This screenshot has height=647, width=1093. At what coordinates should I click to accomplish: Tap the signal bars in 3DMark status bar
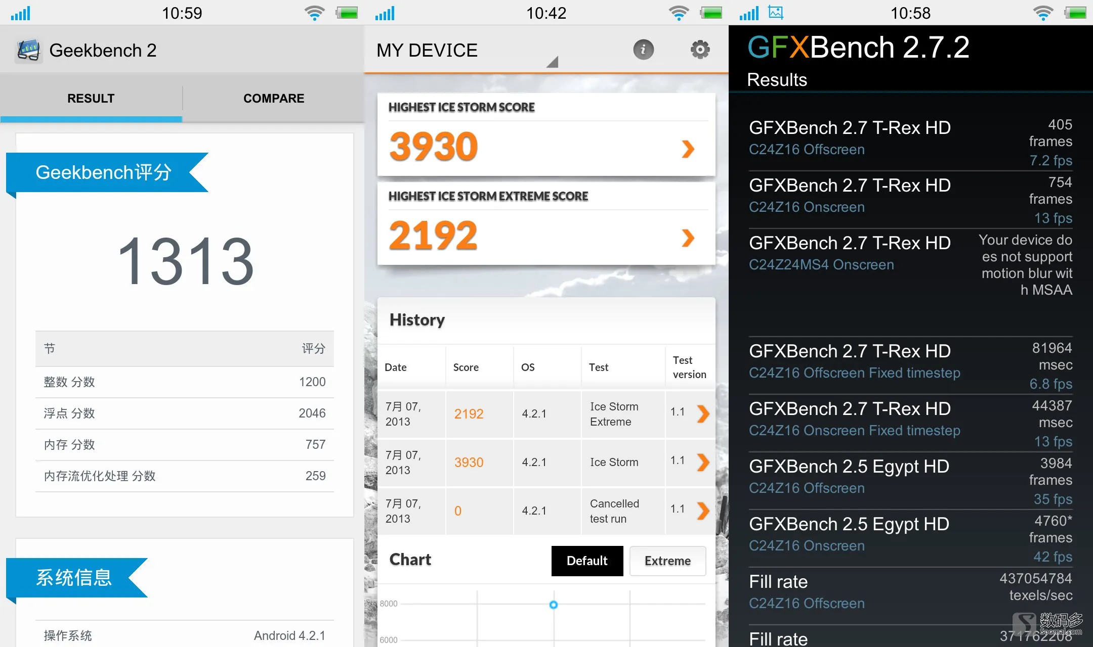(385, 13)
